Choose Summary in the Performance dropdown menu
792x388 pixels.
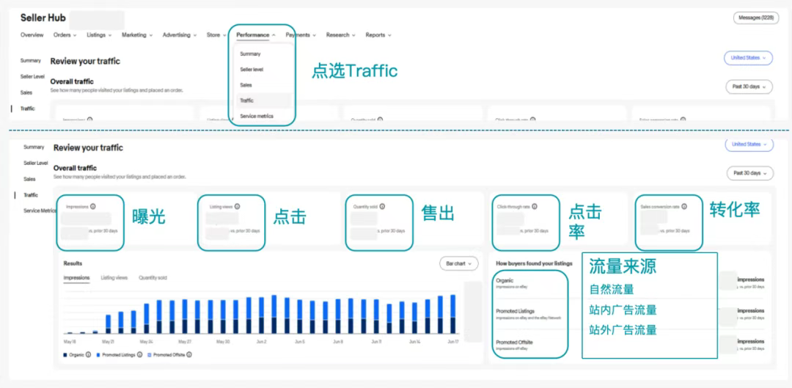(250, 54)
